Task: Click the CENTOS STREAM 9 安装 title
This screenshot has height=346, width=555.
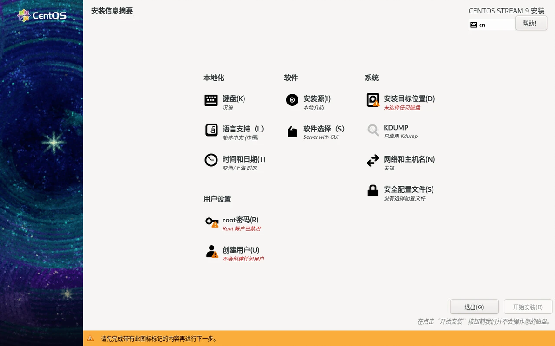Action: tap(507, 11)
